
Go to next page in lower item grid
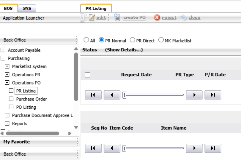click(194, 148)
